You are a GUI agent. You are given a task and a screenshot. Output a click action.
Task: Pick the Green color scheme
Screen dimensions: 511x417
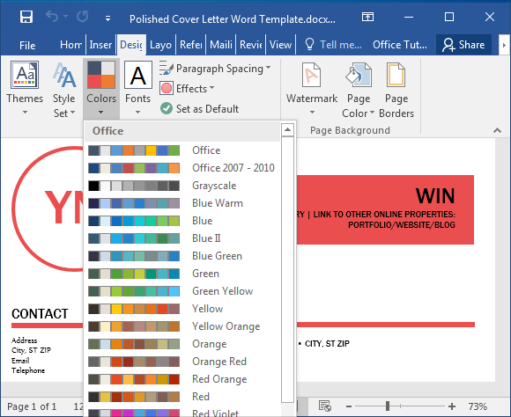click(x=181, y=274)
